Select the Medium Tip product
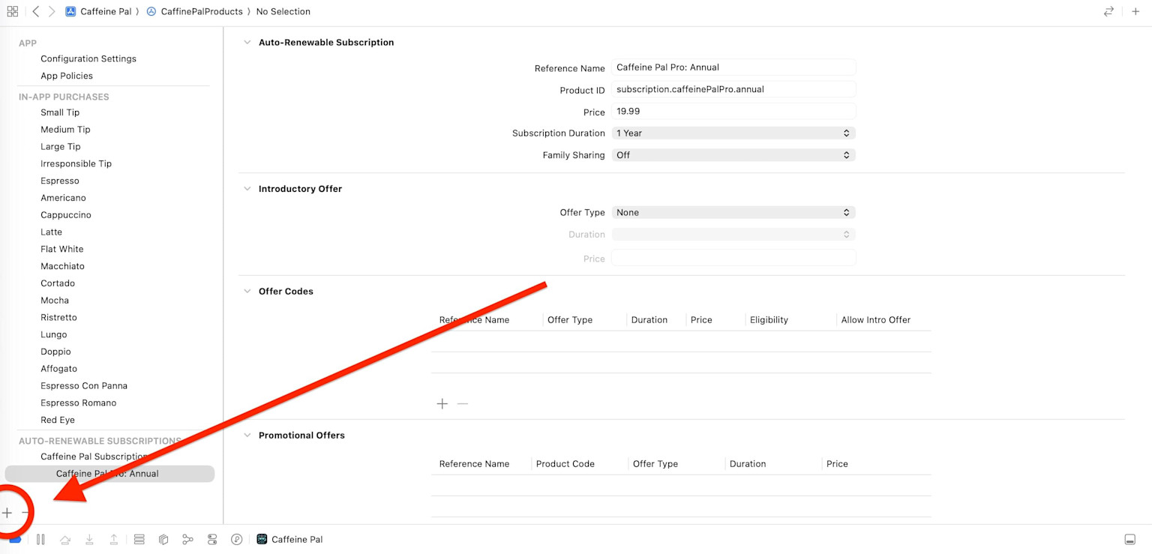The width and height of the screenshot is (1152, 554). (x=65, y=130)
